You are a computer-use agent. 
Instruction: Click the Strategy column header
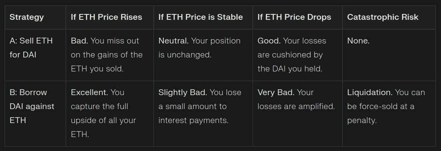27,17
